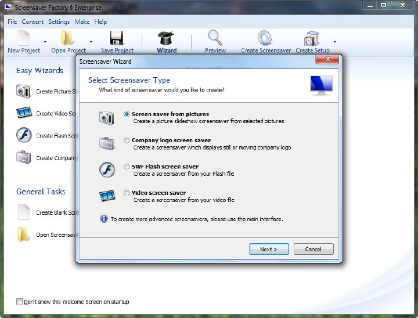Click the Create Flash Screensaver wizard icon
Image resolution: width=418 pixels, height=318 pixels.
pyautogui.click(x=24, y=136)
